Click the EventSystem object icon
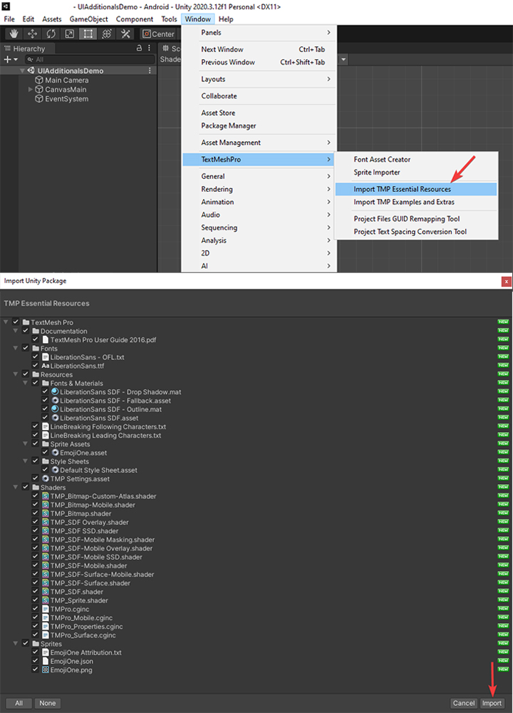Screen dimensions: 513x713 point(39,98)
